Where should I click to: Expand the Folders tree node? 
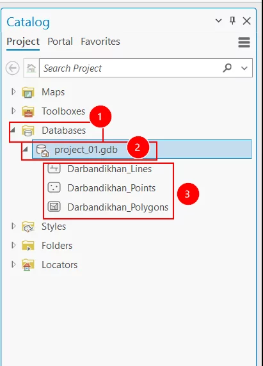pos(13,245)
